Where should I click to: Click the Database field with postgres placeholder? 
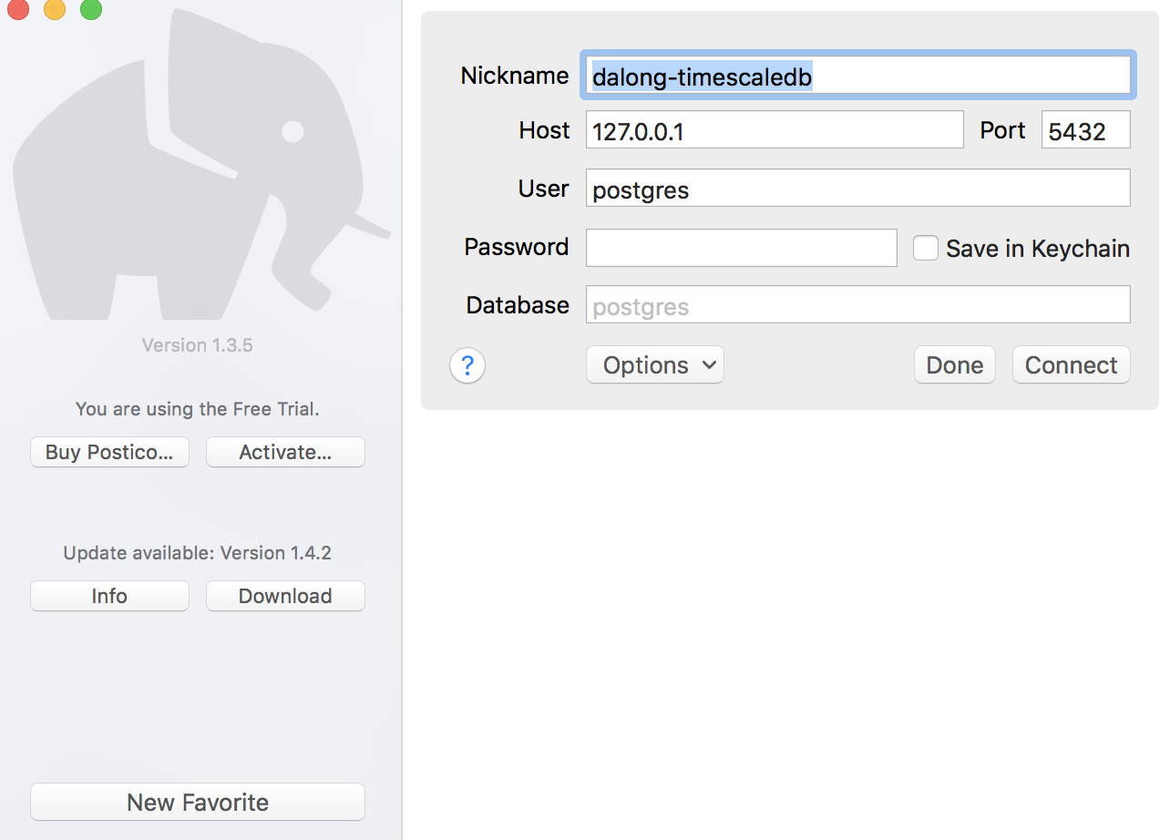pos(858,305)
